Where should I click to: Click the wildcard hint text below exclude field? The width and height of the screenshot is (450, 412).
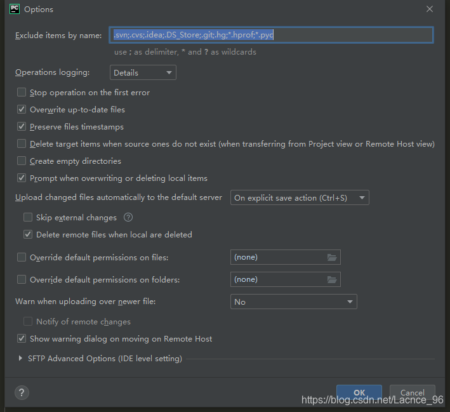coord(185,52)
